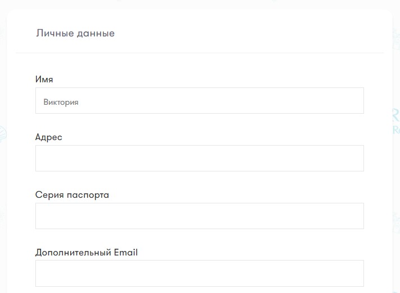Image resolution: width=400 pixels, height=293 pixels.
Task: Activate the Дополнительный Email input box
Action: click(x=199, y=273)
